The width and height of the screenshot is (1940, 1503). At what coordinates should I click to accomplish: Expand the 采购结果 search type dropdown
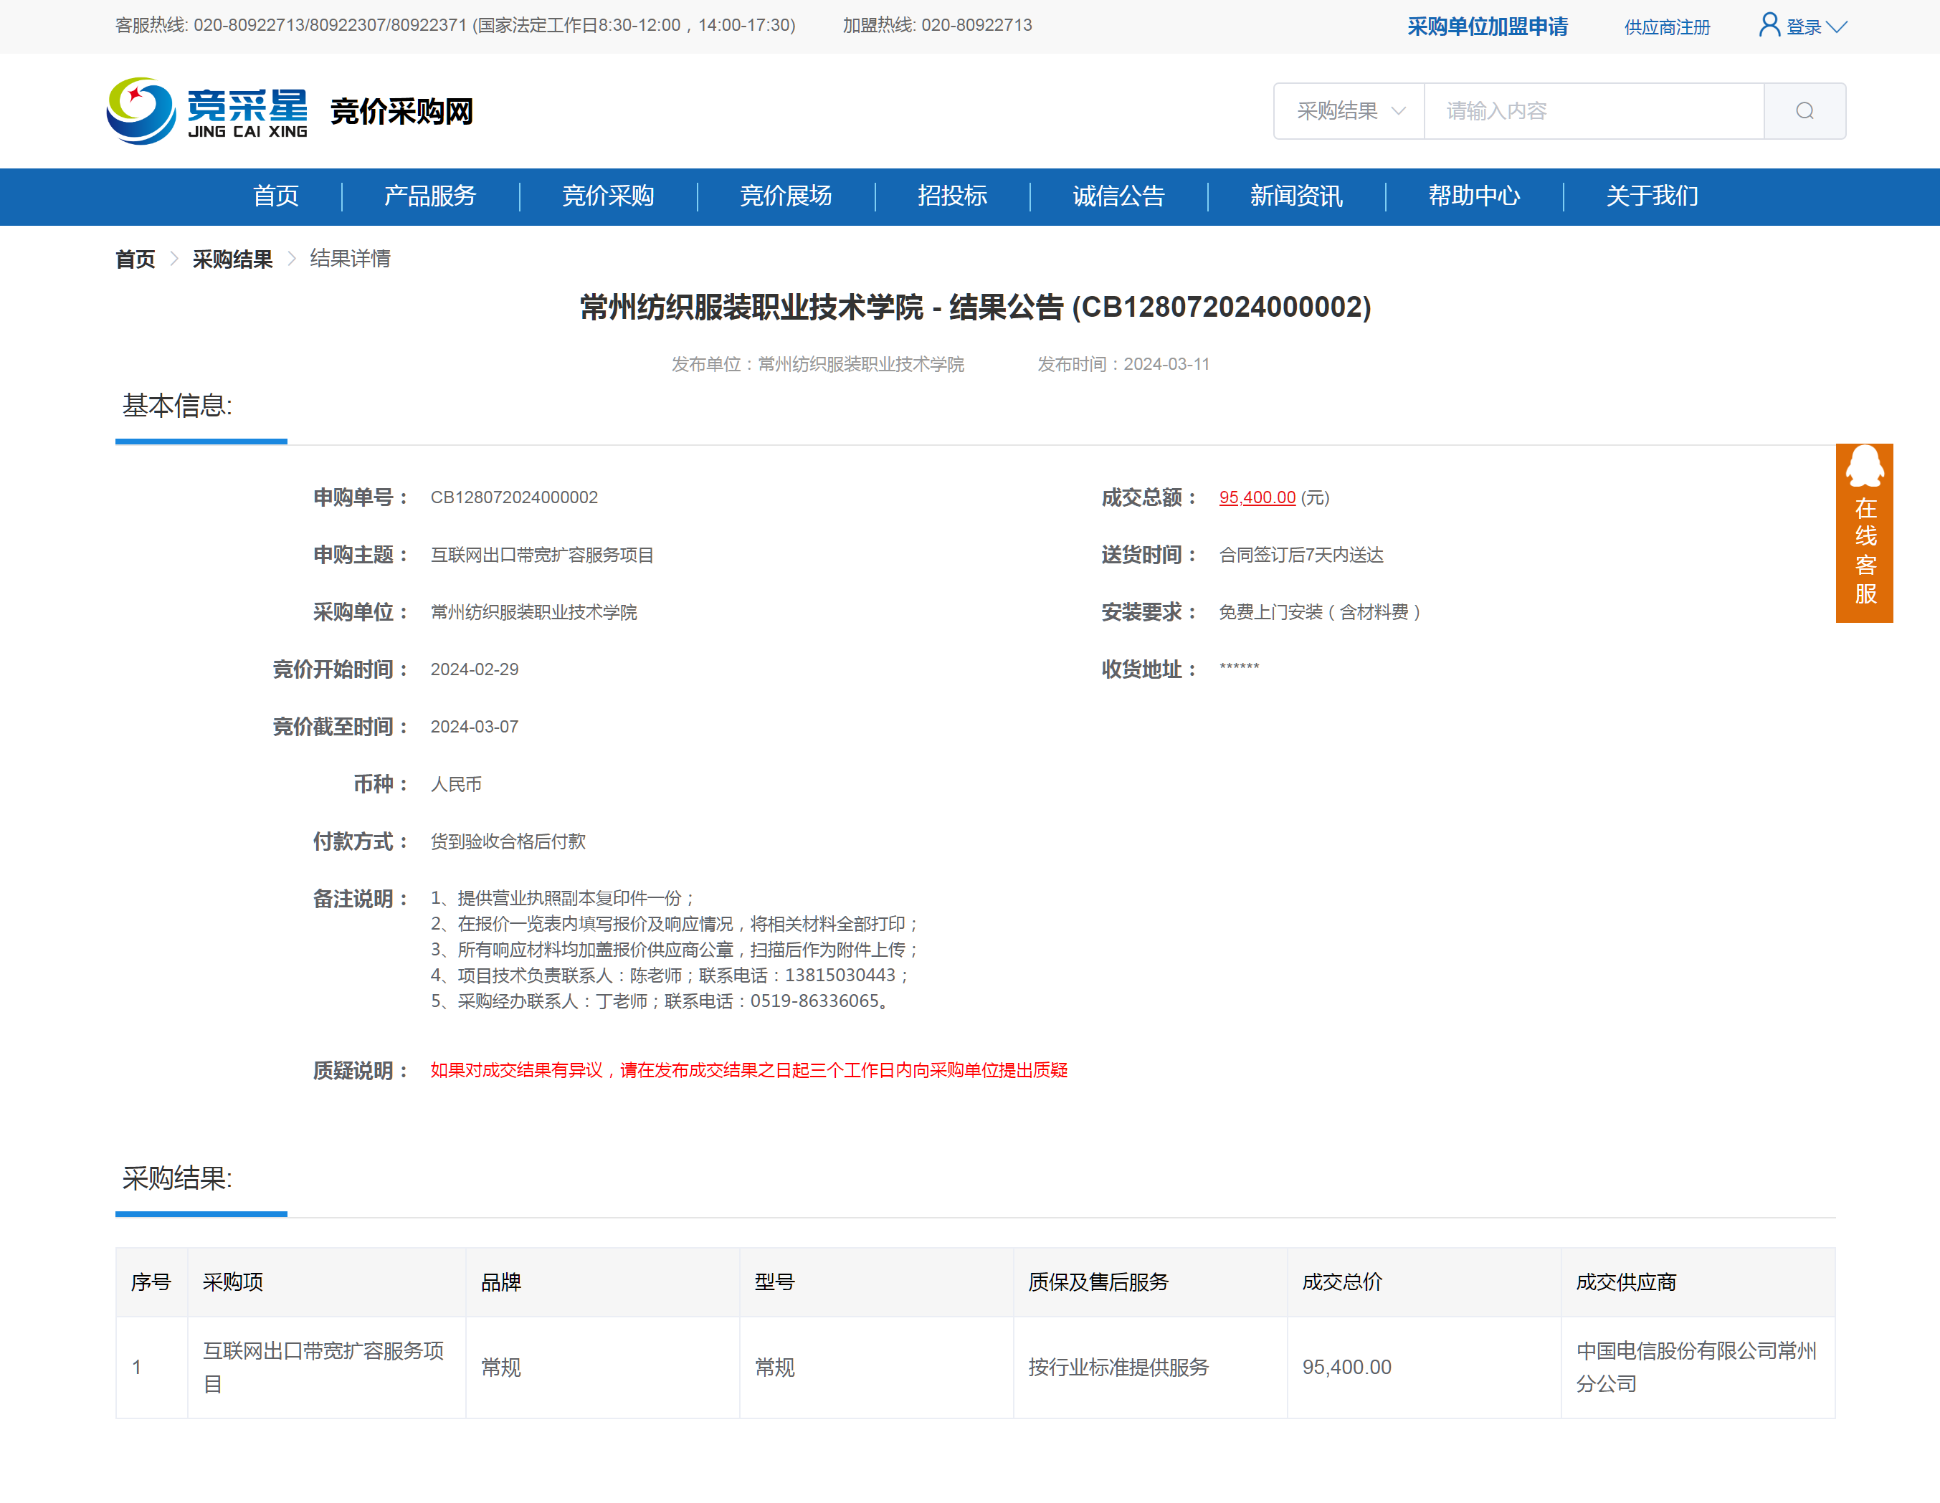click(x=1349, y=111)
